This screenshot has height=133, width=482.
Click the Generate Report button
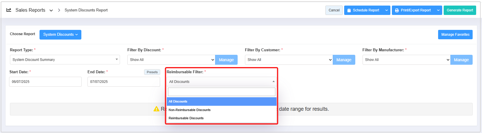459,10
